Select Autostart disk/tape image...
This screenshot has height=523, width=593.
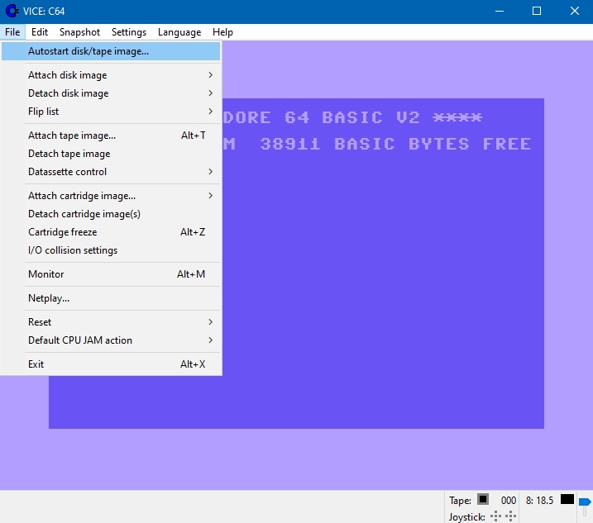(111, 51)
